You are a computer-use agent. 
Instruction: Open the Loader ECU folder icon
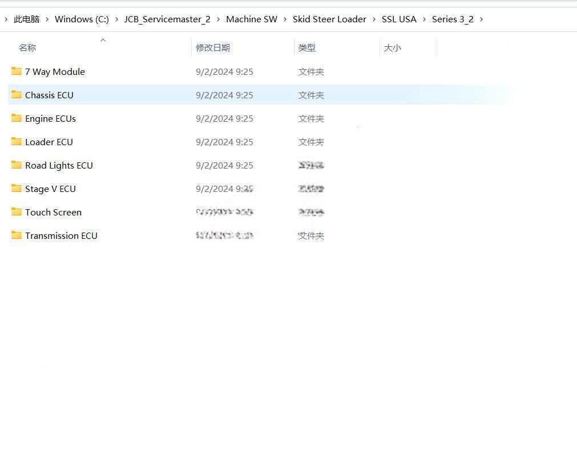(16, 142)
